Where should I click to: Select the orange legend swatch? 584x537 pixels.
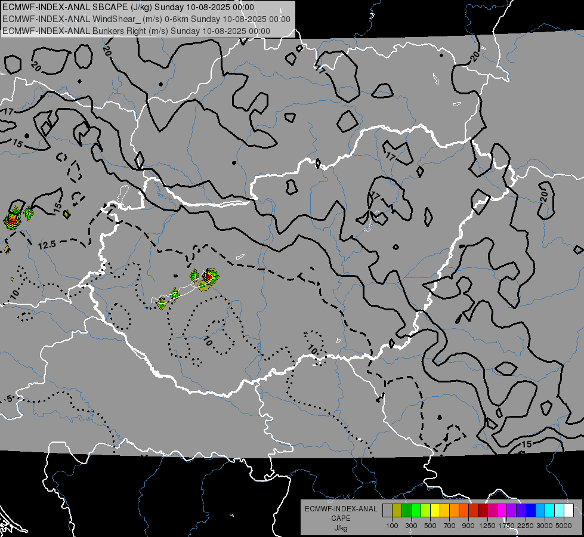point(454,510)
